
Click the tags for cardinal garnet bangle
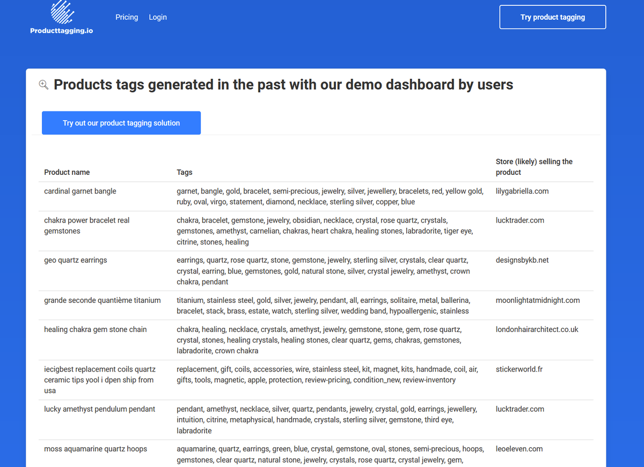[x=330, y=196]
